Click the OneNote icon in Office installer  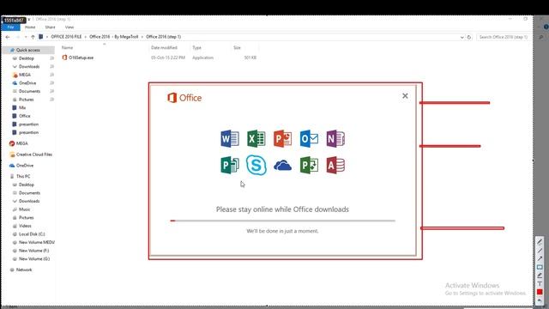[335, 138]
